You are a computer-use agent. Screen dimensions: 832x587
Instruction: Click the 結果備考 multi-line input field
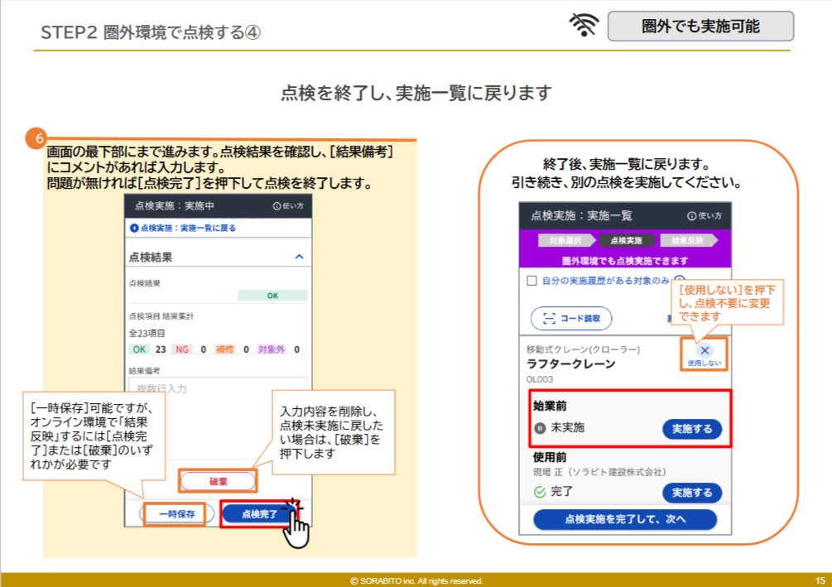point(218,387)
